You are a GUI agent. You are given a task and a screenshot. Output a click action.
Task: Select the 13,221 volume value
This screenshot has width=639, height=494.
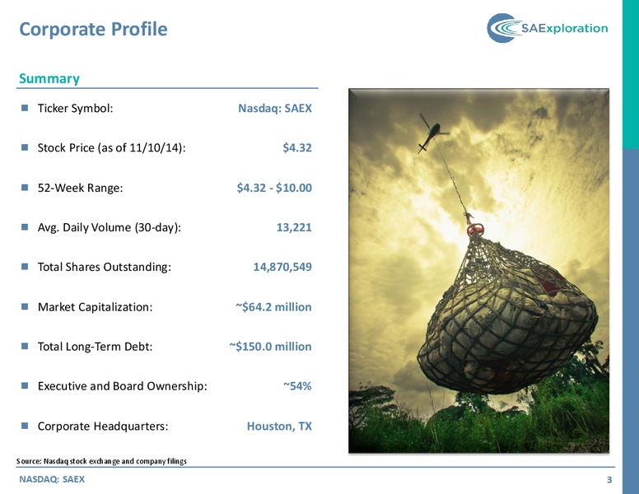point(294,227)
